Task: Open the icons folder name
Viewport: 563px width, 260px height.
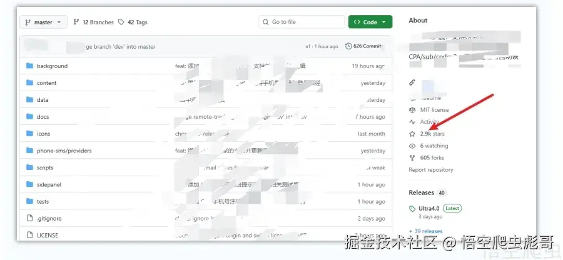Action: 43,134
